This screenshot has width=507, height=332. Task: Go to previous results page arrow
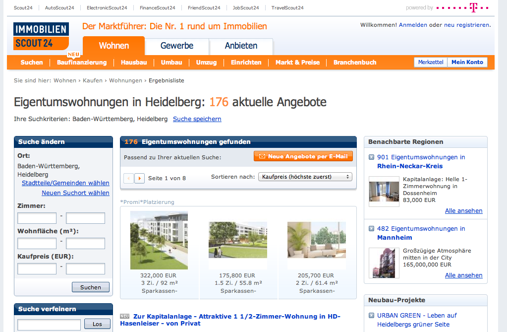tap(129, 178)
